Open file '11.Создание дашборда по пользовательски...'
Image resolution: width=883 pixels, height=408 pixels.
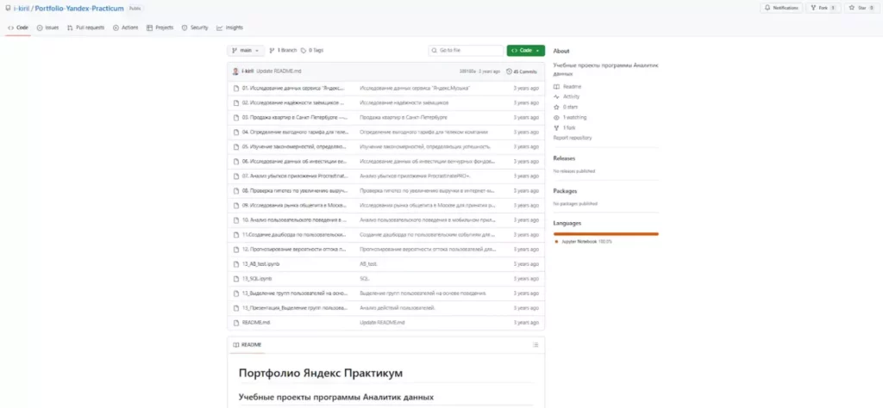(x=294, y=234)
